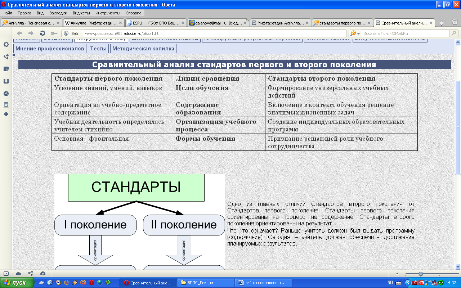Switch to the galanova@mail.ru tab

pyautogui.click(x=218, y=23)
